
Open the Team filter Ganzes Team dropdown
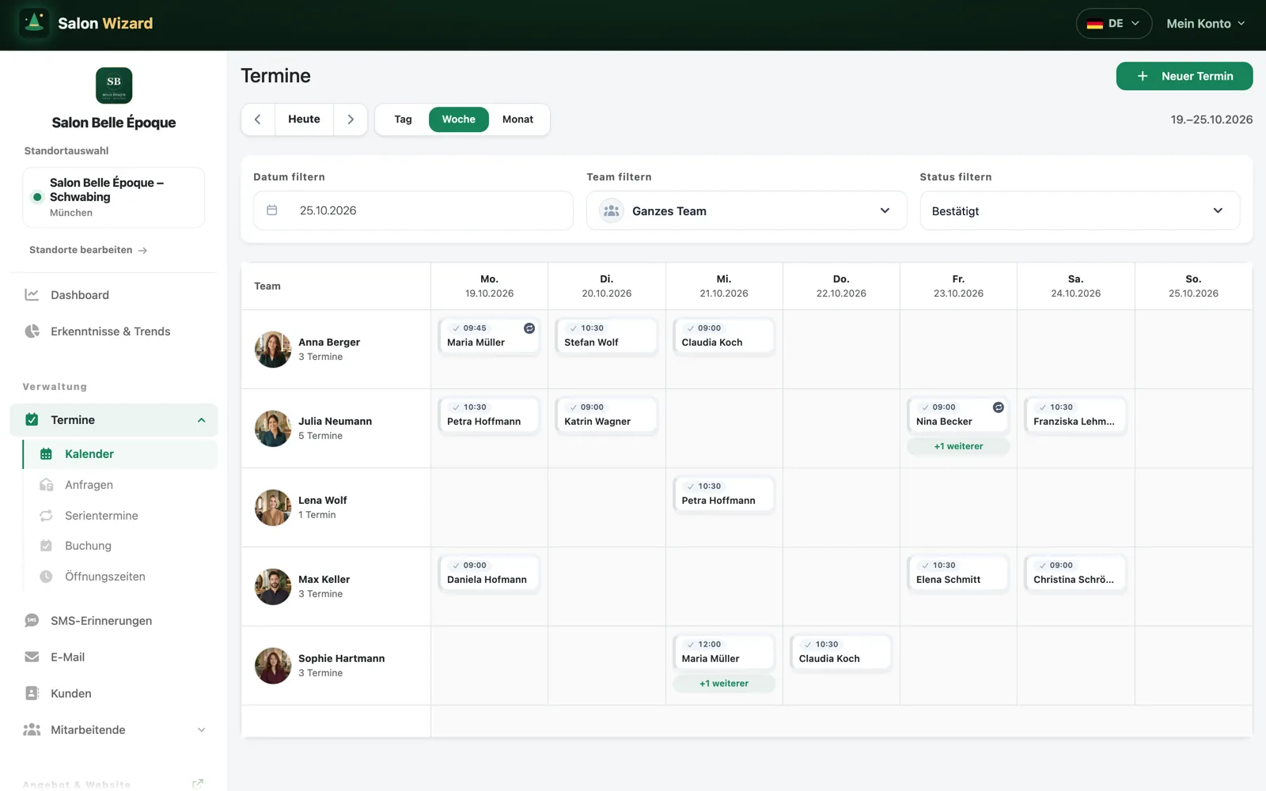click(746, 210)
